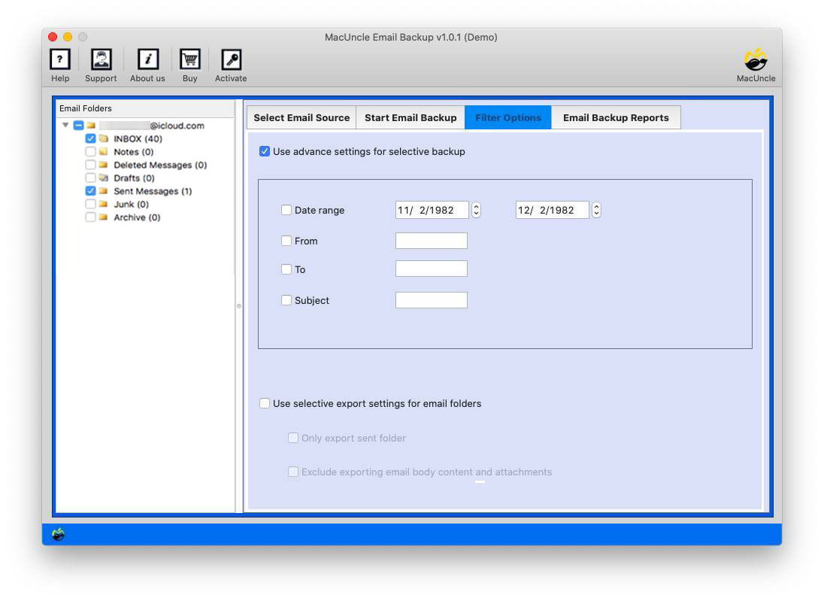Check the Use selective export settings option
Viewport: 824px width, 601px height.
(x=265, y=403)
